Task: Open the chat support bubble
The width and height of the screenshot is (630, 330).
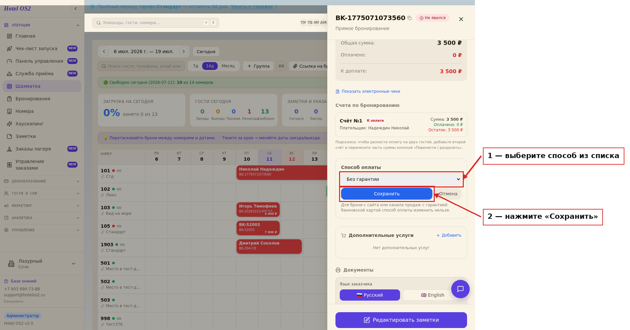Action: click(460, 289)
